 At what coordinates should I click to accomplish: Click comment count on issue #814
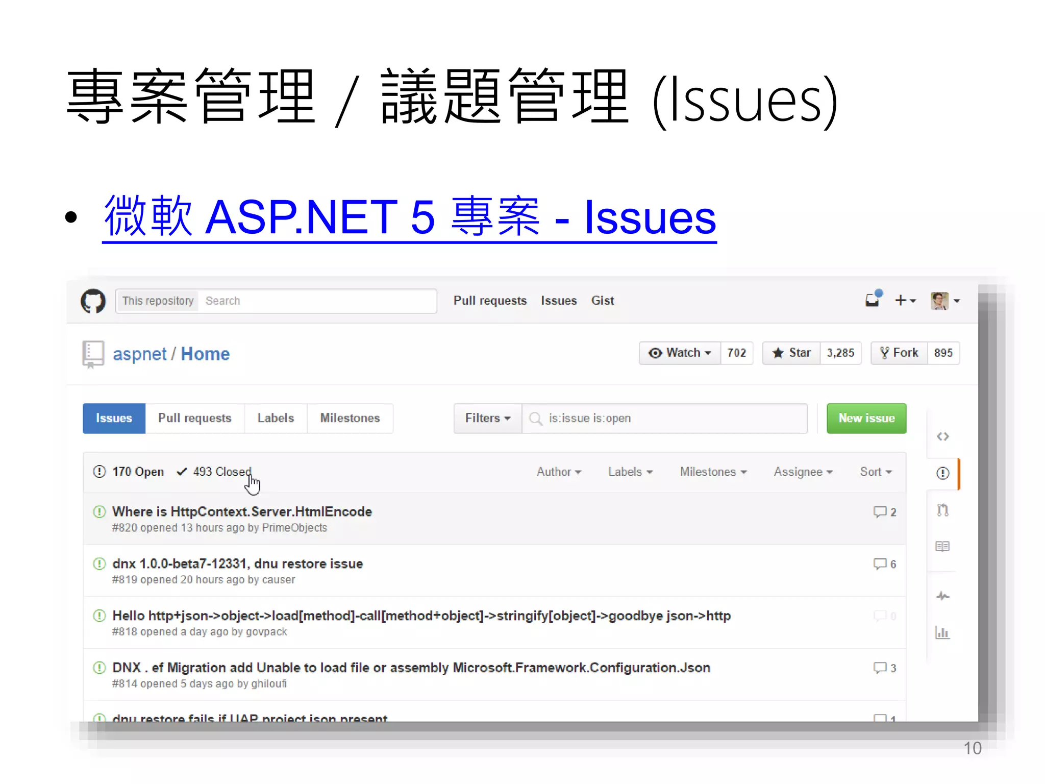[885, 668]
